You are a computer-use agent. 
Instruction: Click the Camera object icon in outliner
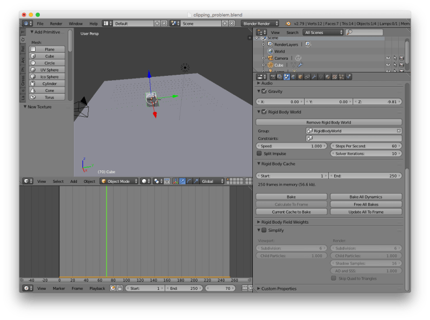pyautogui.click(x=271, y=58)
